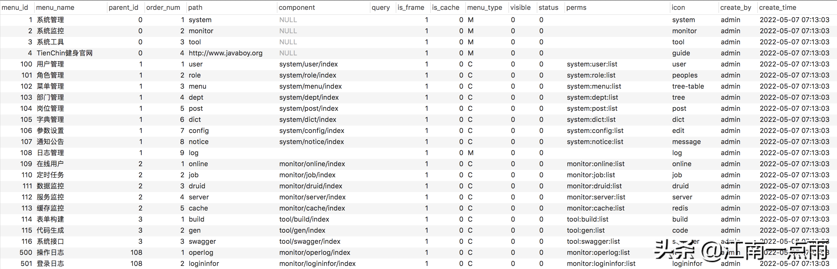Sort by the menu_name column header
837x269 pixels.
click(x=55, y=7)
